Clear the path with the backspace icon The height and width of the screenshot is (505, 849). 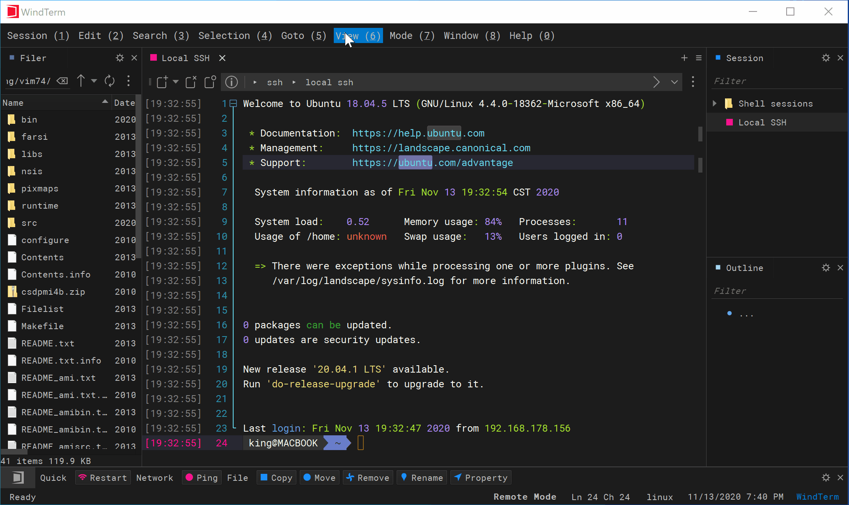point(62,81)
